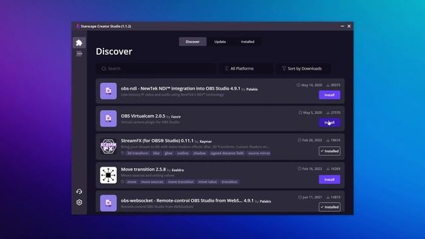Open the Move transition 2.5.8 title
Screen dimensions: 425x239
click(x=143, y=169)
